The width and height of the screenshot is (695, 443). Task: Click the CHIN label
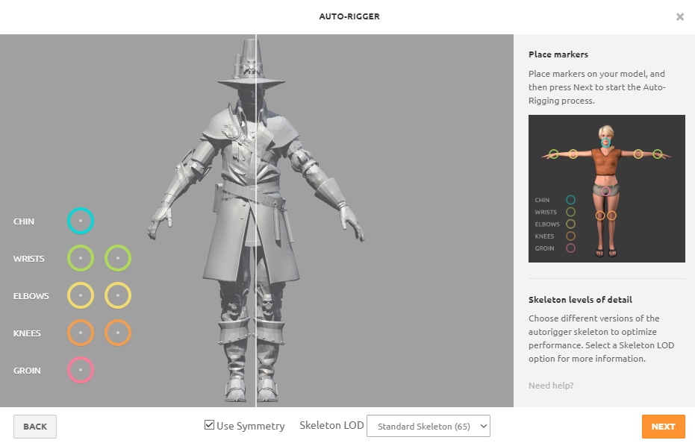[24, 221]
